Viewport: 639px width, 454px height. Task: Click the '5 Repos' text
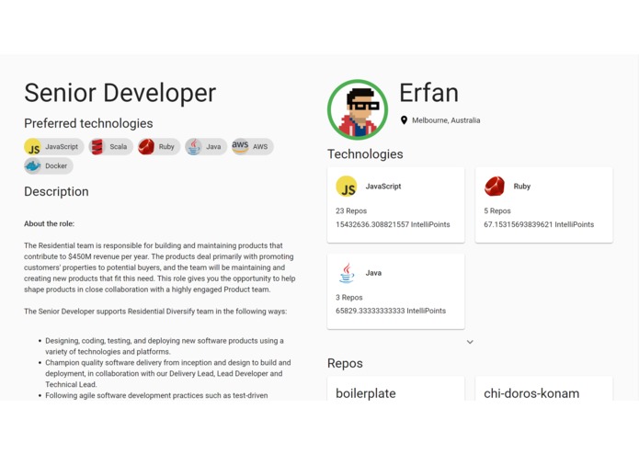(497, 210)
